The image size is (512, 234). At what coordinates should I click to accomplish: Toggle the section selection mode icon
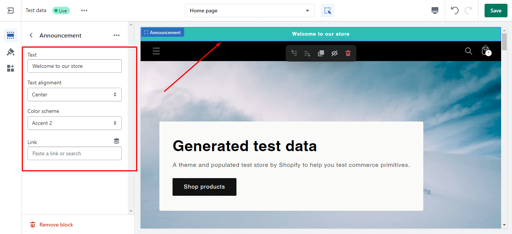(327, 10)
